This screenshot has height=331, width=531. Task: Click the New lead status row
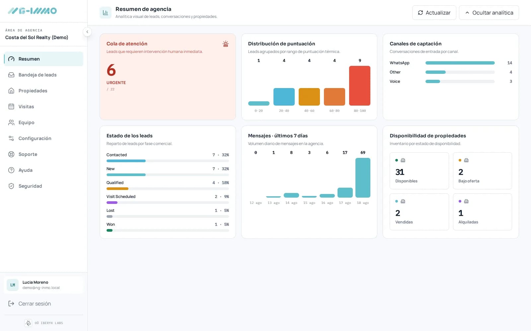[168, 171]
